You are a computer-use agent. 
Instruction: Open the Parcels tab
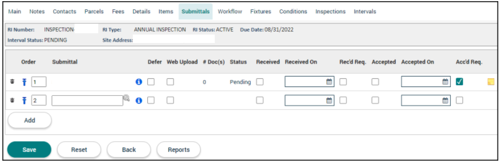94,12
